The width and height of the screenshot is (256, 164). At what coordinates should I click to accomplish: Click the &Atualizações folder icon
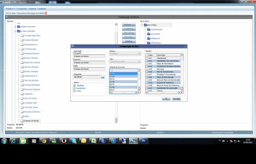click(x=149, y=29)
